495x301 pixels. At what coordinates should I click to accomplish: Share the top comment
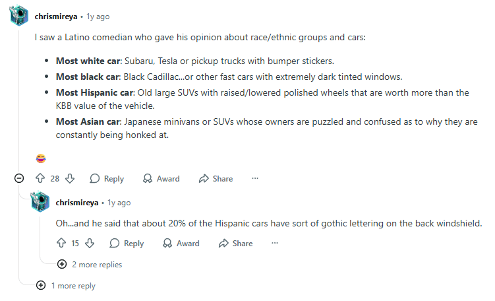tap(216, 178)
